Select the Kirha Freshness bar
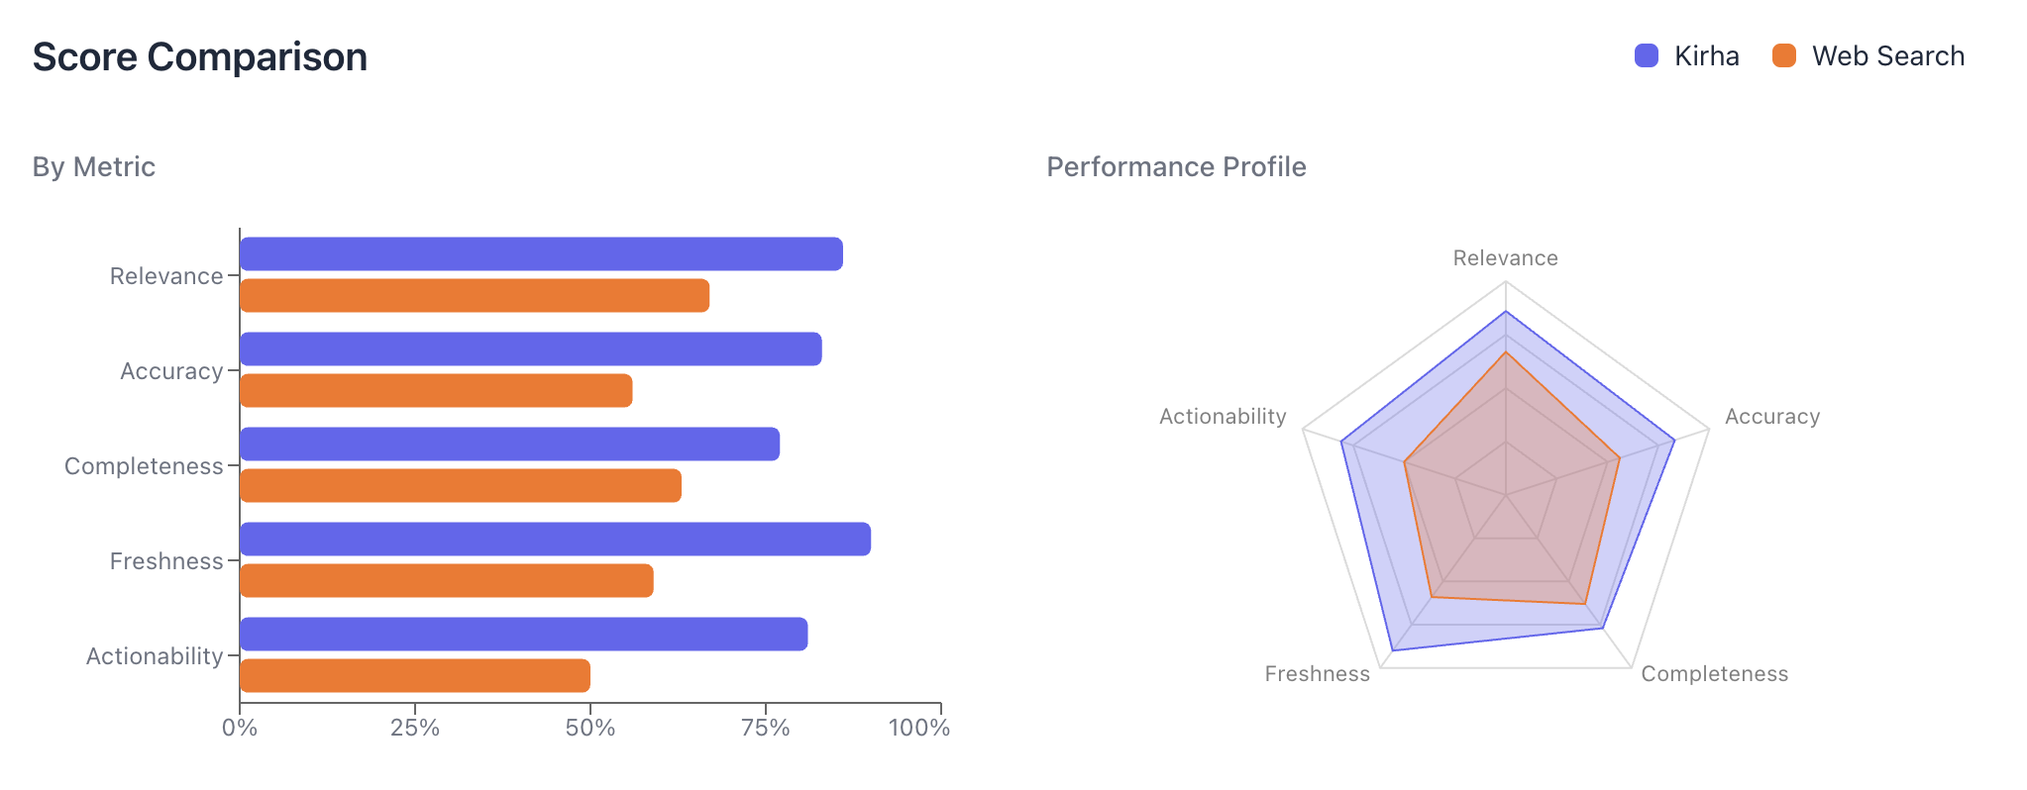 [x=555, y=540]
